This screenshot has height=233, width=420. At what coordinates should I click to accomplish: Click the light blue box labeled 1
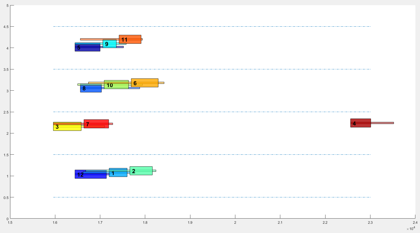coord(118,173)
